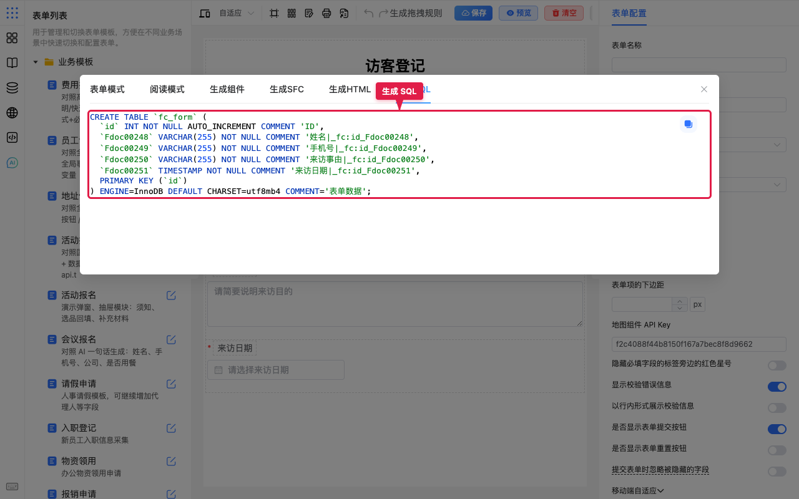The image size is (799, 499).
Task: Open the four-squares components panel in sidebar
Action: point(12,38)
